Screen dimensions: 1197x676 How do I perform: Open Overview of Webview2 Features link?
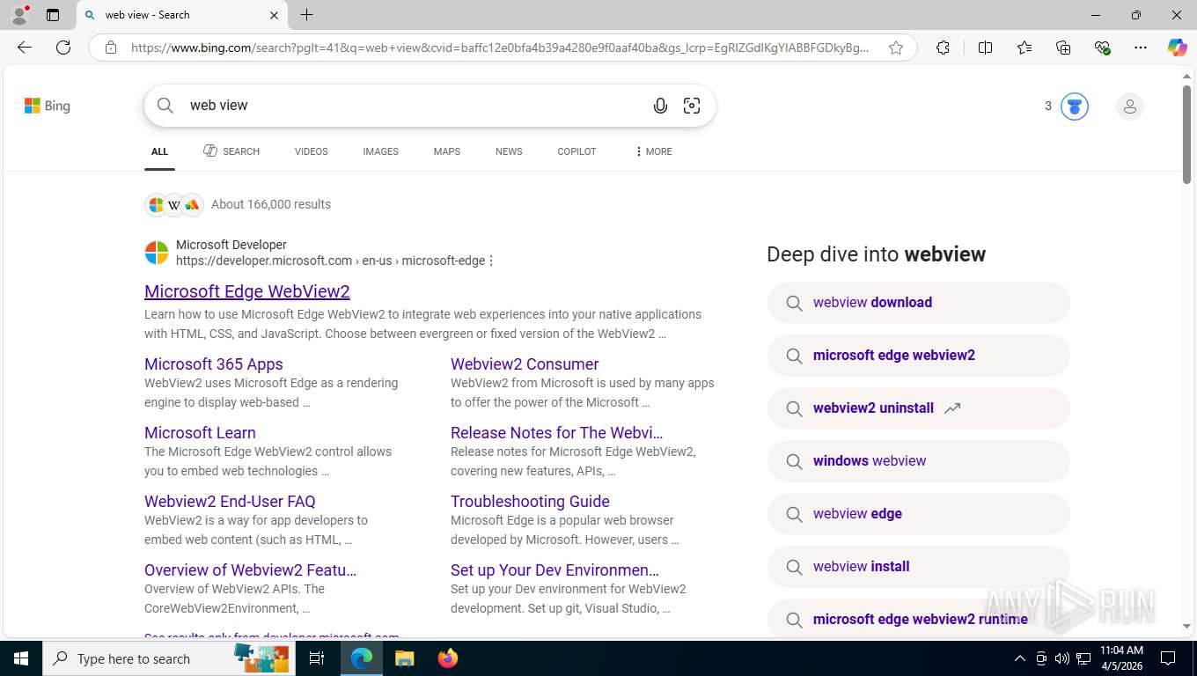click(251, 570)
